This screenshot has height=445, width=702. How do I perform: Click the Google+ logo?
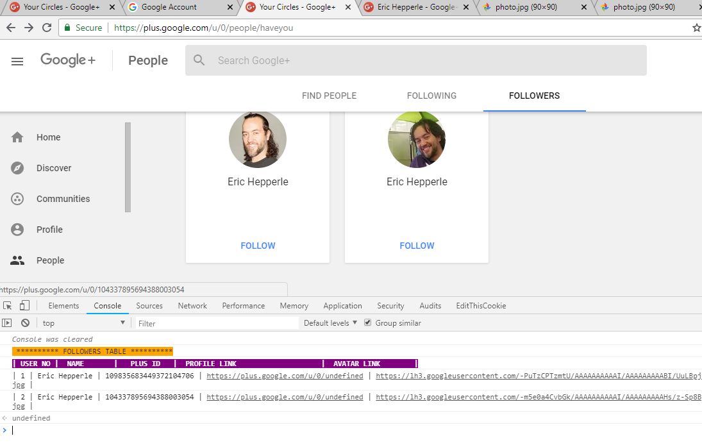(67, 60)
